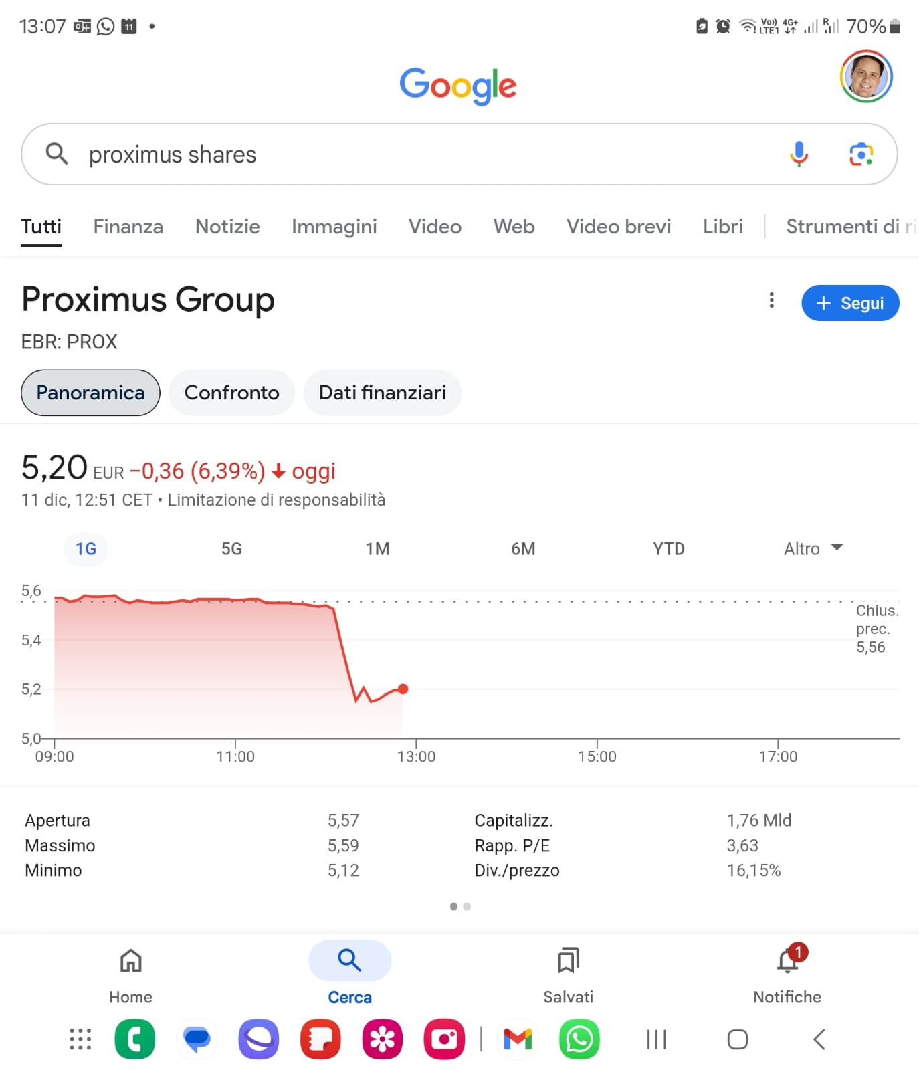Tap the Notifiche bell icon
Screen dimensions: 919x1070
tap(788, 961)
